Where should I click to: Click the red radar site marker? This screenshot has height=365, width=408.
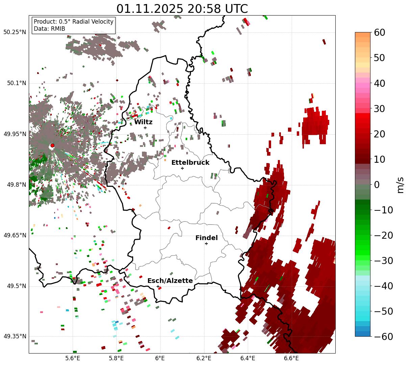click(52, 146)
